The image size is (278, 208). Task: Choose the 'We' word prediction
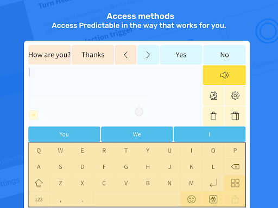137,134
